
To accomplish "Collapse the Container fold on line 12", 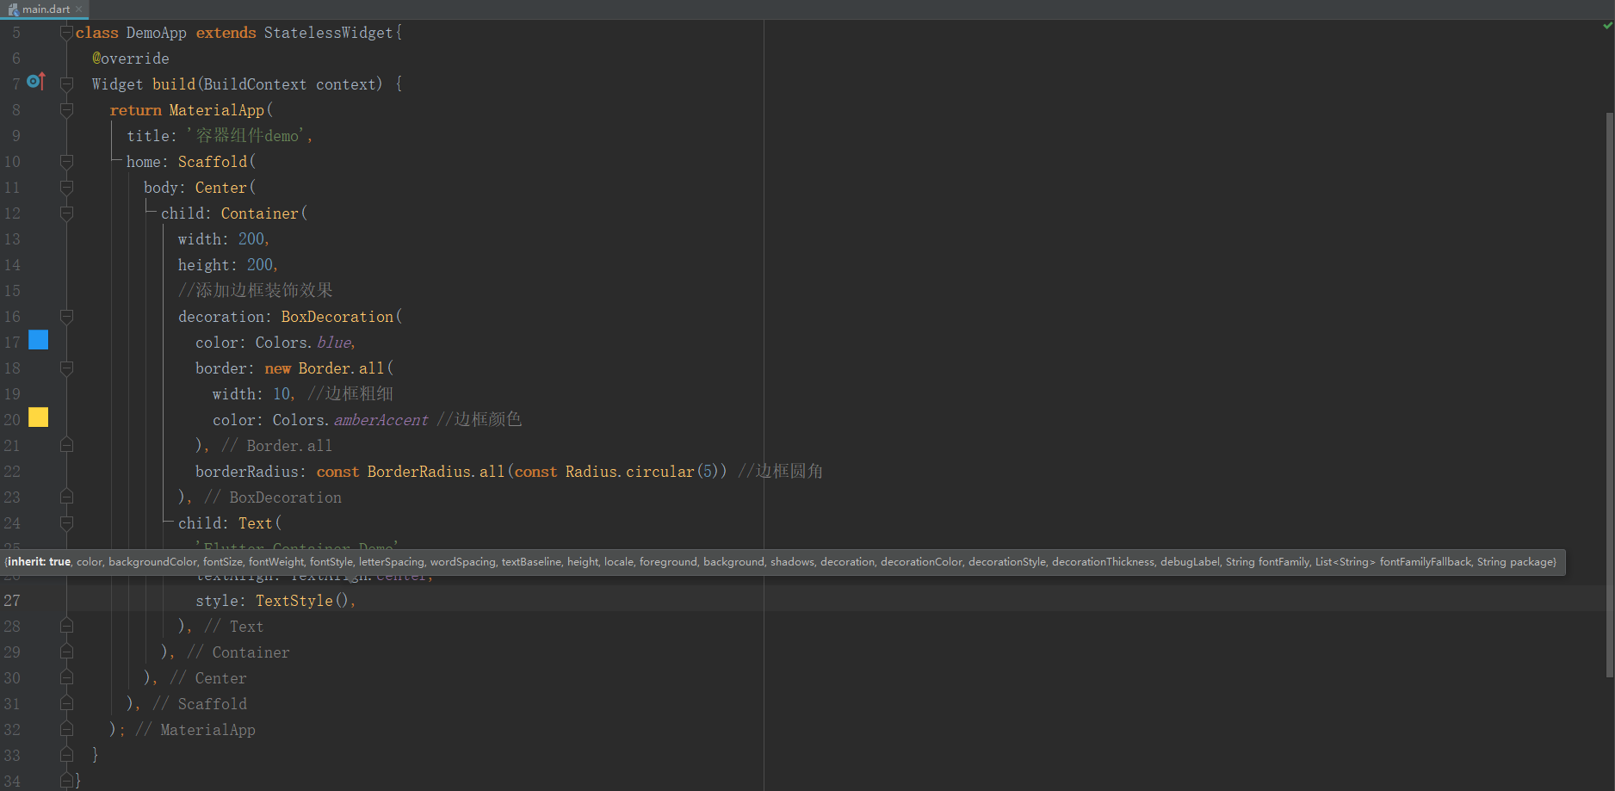I will pos(66,213).
